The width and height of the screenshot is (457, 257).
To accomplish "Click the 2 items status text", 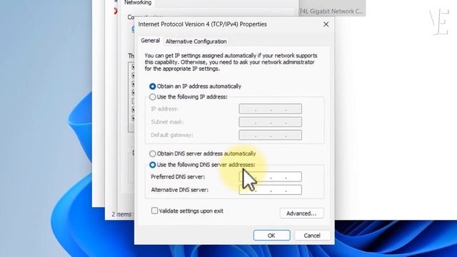I will click(121, 214).
